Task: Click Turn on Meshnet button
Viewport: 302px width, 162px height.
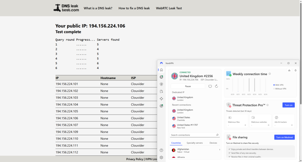Action: [x=285, y=137]
